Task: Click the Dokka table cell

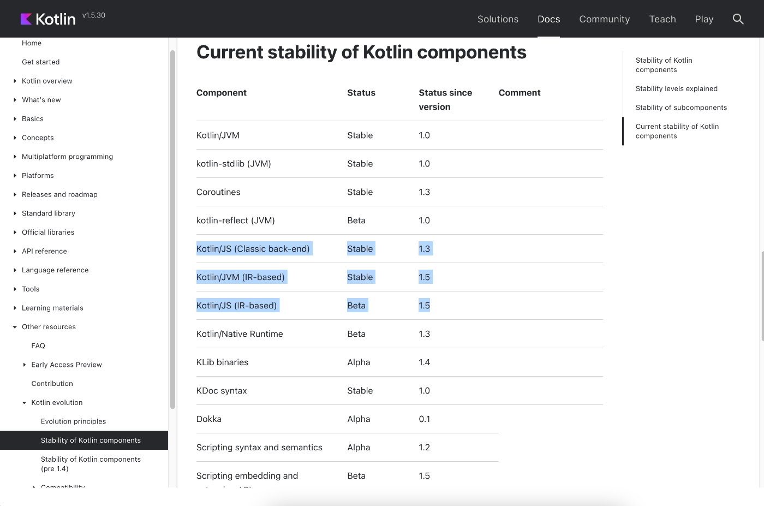Action: pos(209,419)
